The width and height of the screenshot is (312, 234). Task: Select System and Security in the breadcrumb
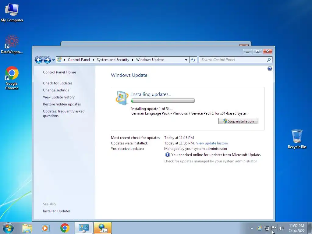[113, 60]
